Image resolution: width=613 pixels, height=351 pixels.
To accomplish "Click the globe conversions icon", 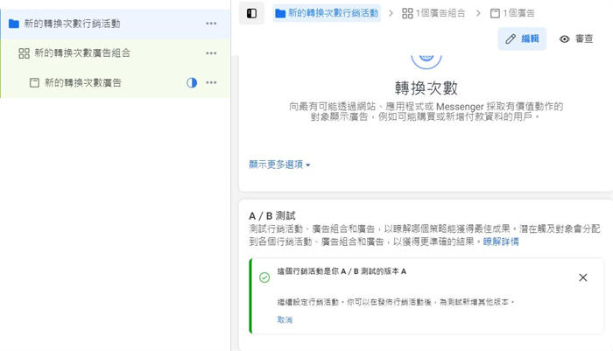I will click(x=426, y=54).
